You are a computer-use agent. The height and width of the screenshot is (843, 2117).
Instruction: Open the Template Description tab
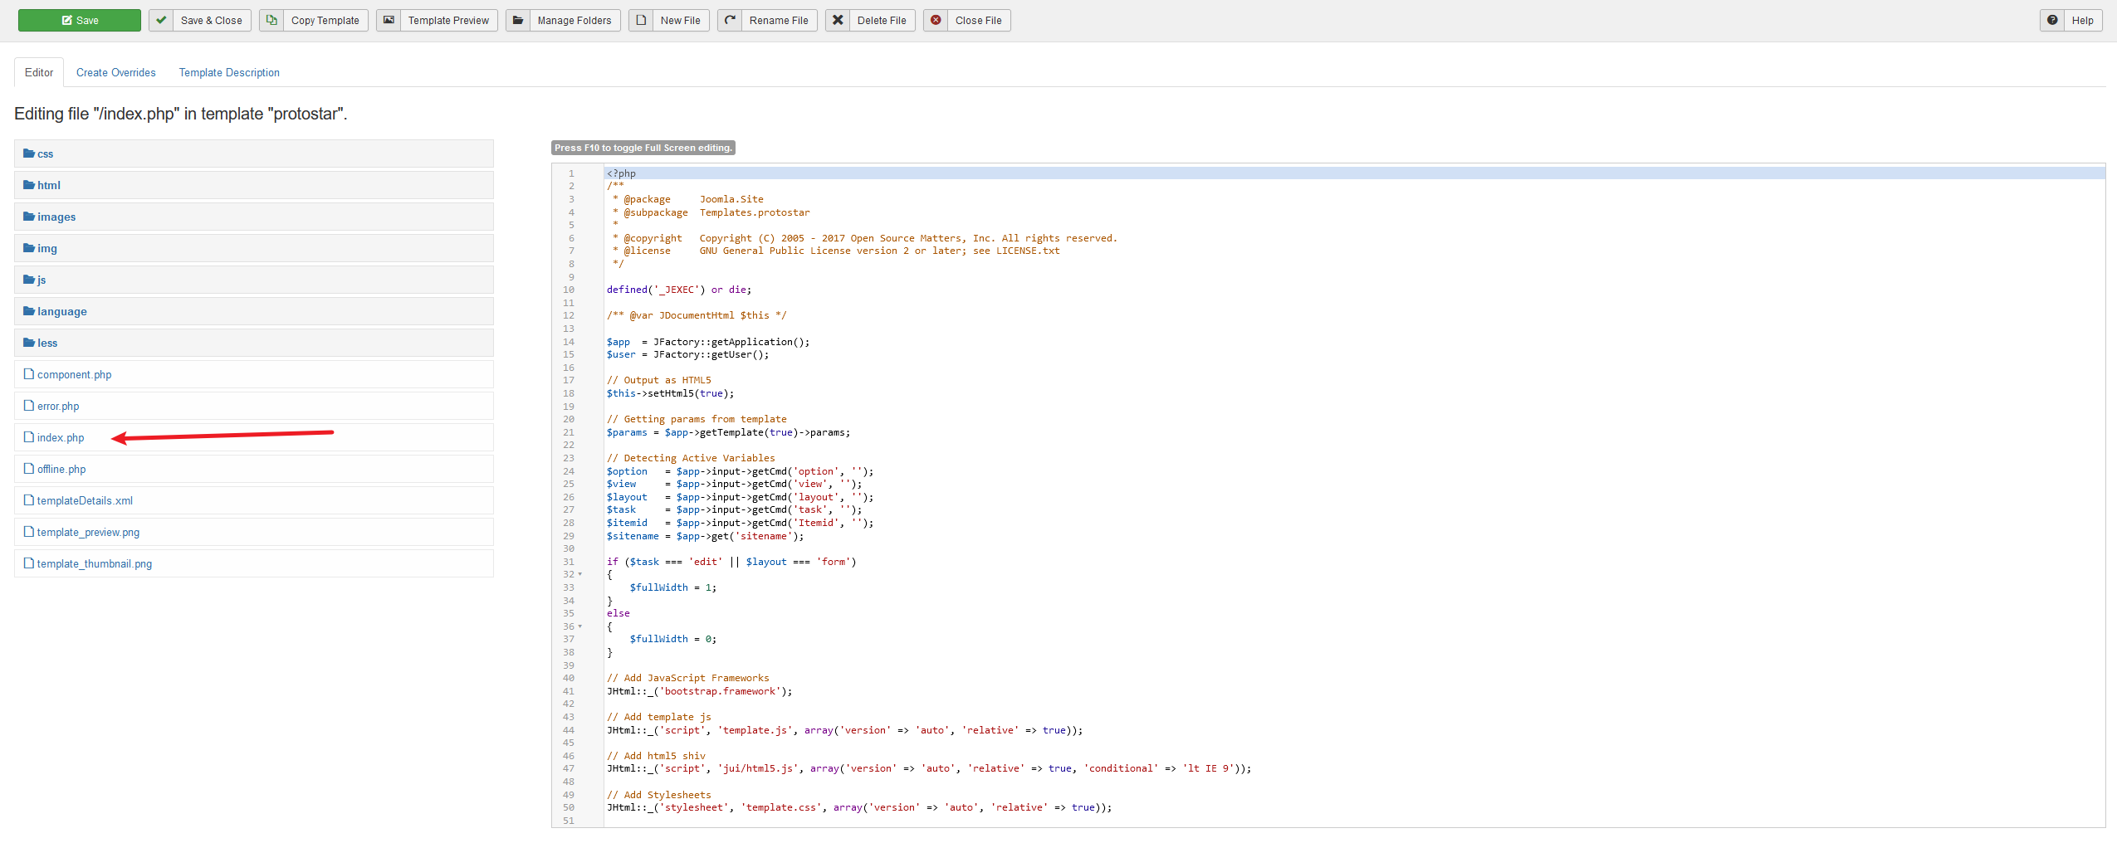click(x=229, y=73)
